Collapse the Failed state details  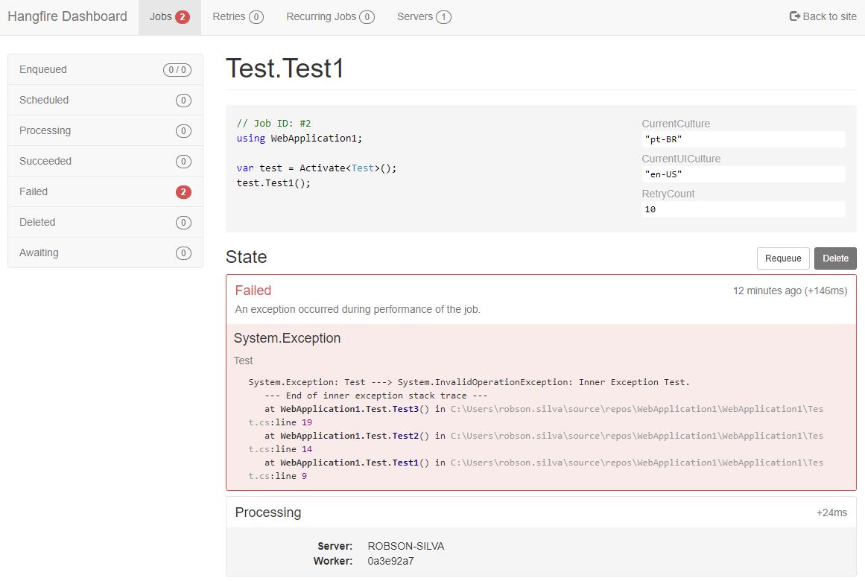pyautogui.click(x=253, y=290)
